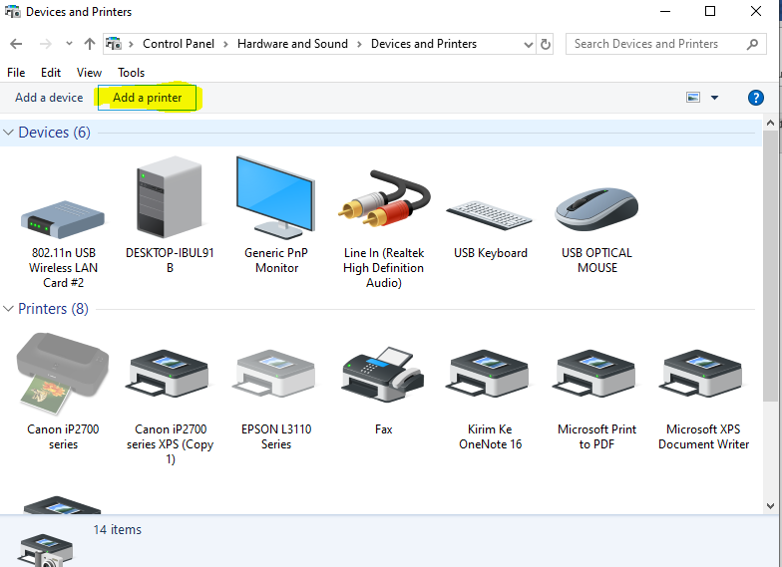
Task: Click the vertical scrollbar thumb
Action: (x=770, y=265)
